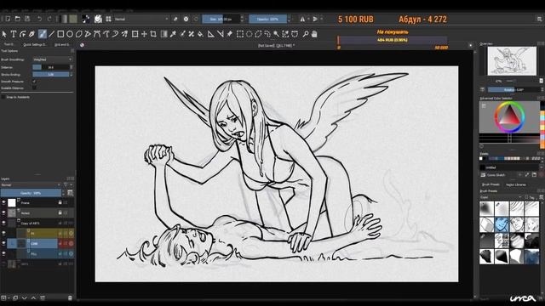Hide the Frame layer
Screen dimensions: 545x306
[x=3, y=202]
